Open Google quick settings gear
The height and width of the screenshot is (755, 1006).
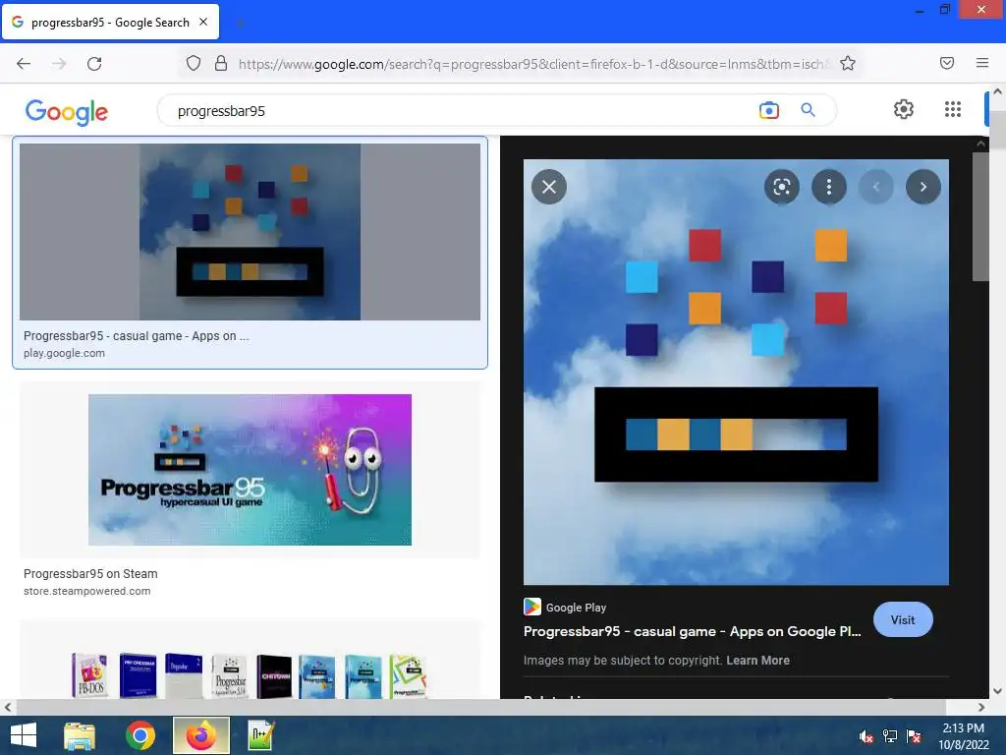coord(904,109)
